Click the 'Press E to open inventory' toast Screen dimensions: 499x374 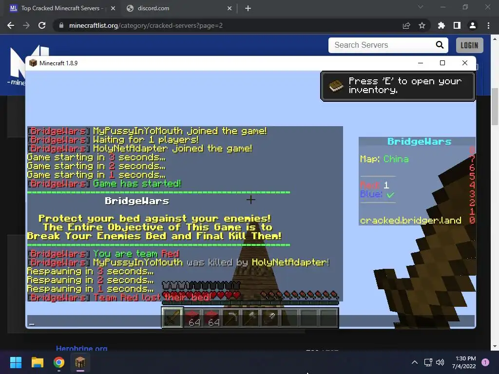pos(398,86)
